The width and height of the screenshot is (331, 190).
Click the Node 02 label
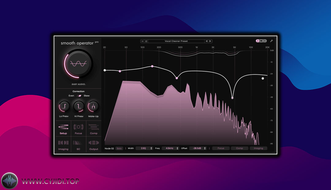click(109, 148)
